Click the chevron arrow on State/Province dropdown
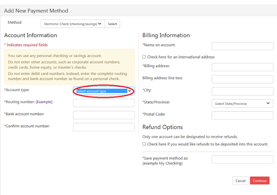The height and width of the screenshot is (195, 277). (268, 103)
